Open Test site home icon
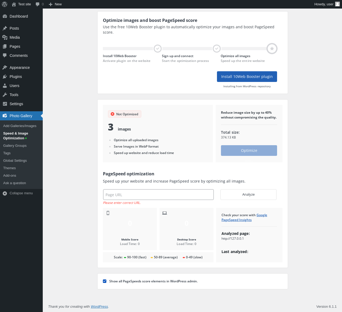 click(14, 4)
